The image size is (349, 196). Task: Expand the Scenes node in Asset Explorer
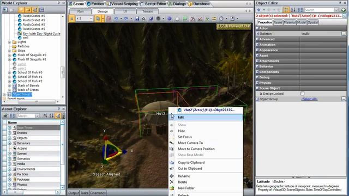(x=9, y=154)
